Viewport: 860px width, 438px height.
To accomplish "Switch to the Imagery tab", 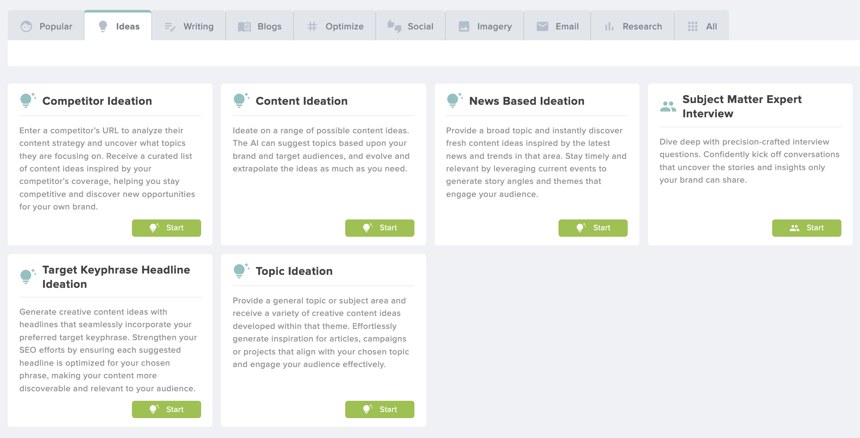I will [x=485, y=26].
